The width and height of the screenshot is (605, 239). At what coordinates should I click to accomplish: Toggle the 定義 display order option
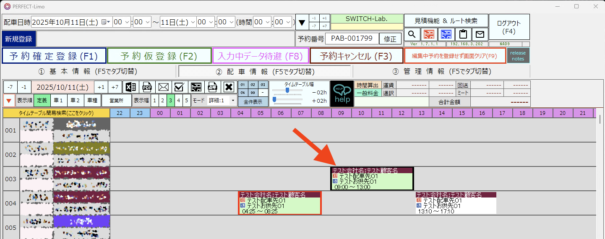(42, 101)
